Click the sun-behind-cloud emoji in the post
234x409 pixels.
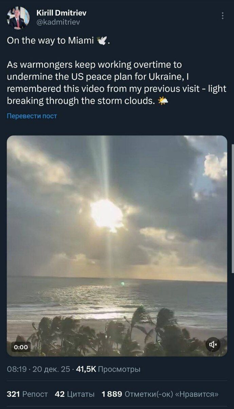pos(163,102)
